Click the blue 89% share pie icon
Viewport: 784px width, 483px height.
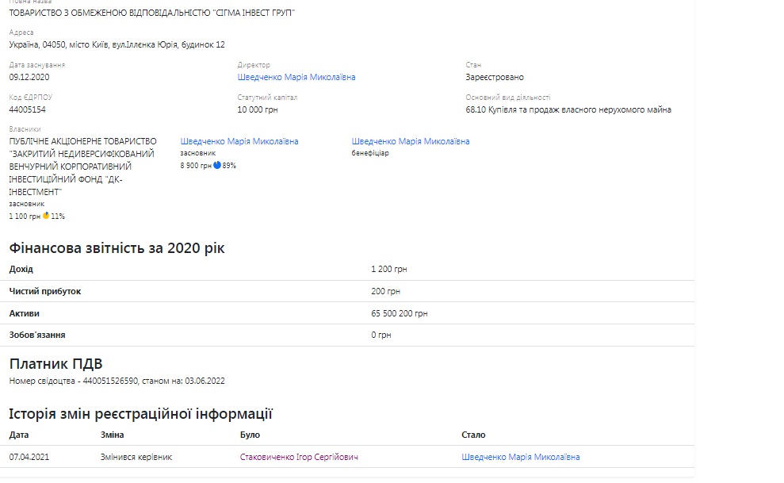pos(216,166)
